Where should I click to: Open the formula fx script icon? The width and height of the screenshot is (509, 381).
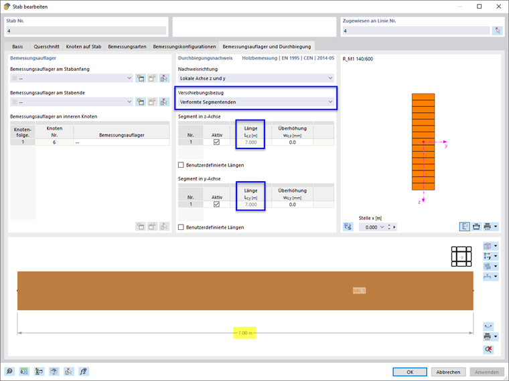click(x=84, y=371)
